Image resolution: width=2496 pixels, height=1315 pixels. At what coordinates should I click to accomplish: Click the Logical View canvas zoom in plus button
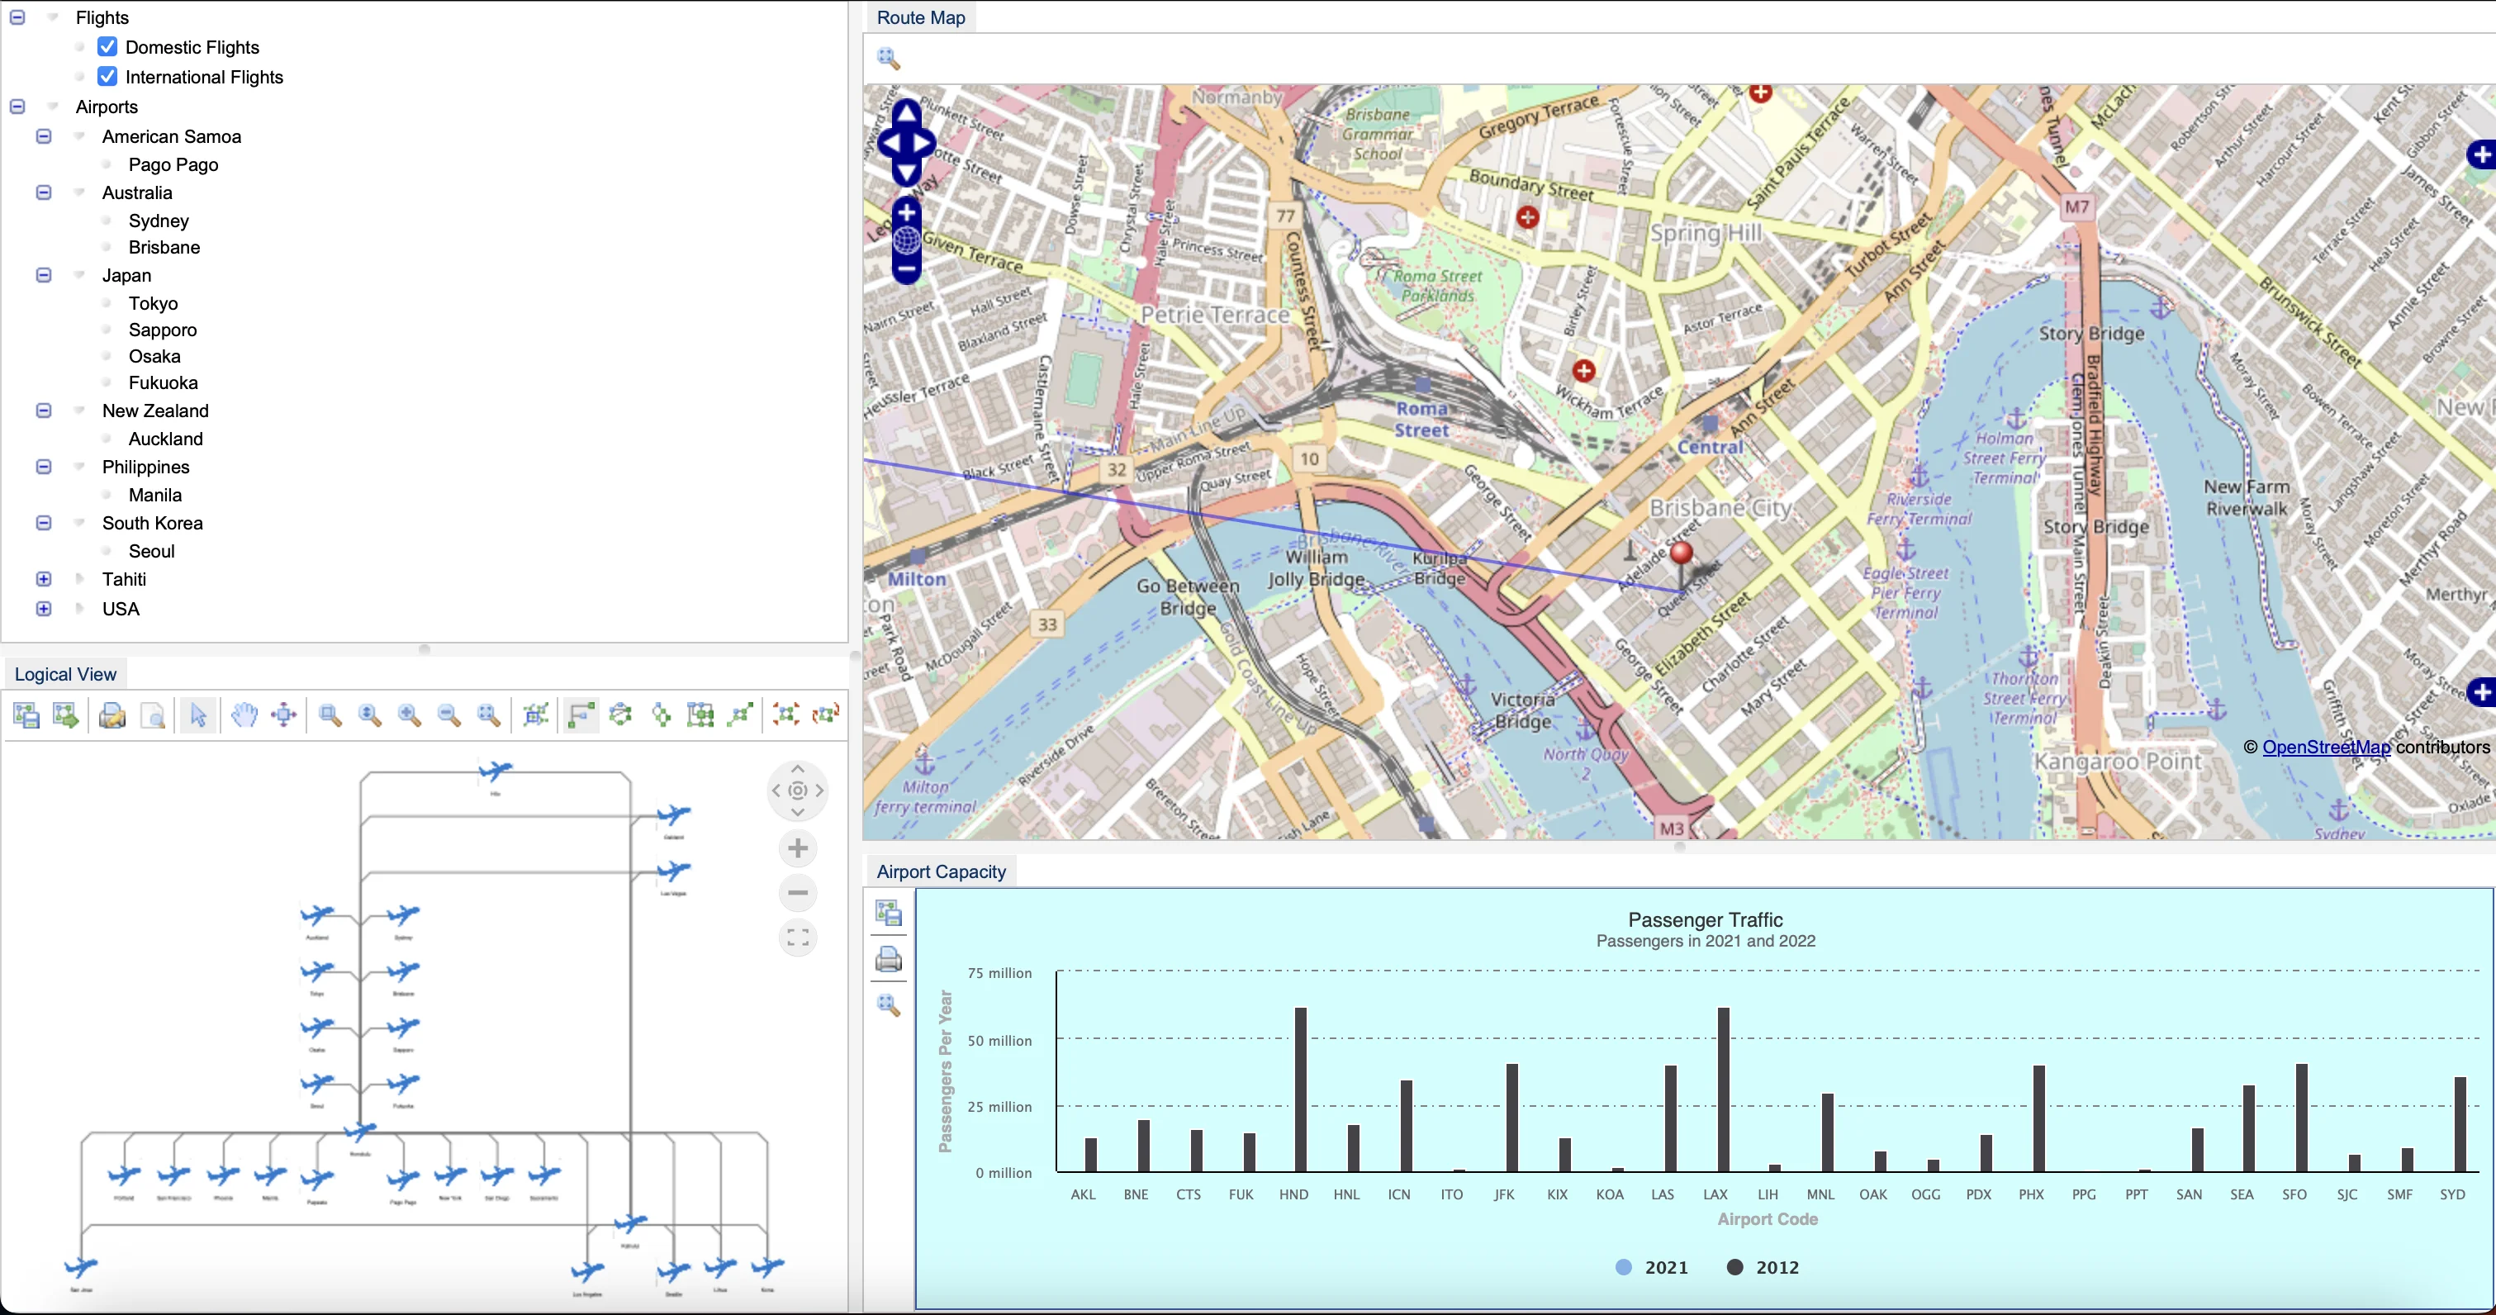click(797, 849)
